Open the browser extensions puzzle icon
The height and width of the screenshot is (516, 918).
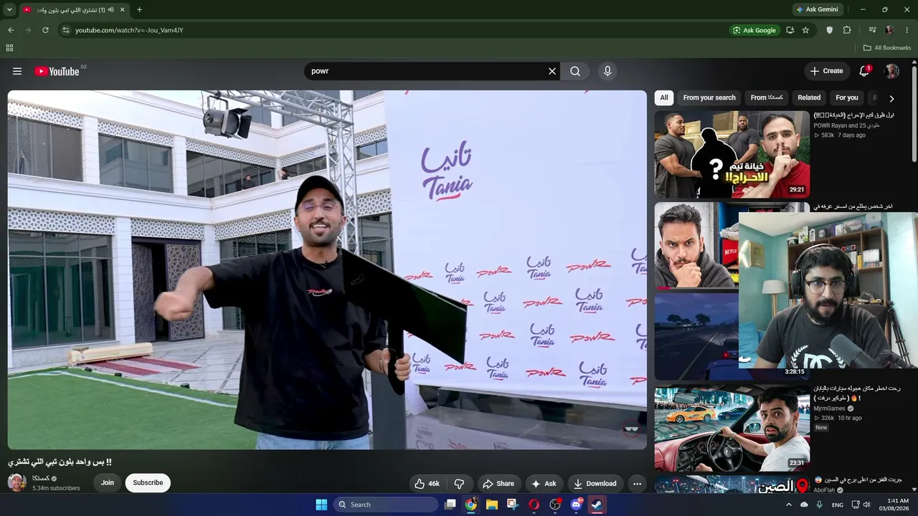tap(847, 30)
